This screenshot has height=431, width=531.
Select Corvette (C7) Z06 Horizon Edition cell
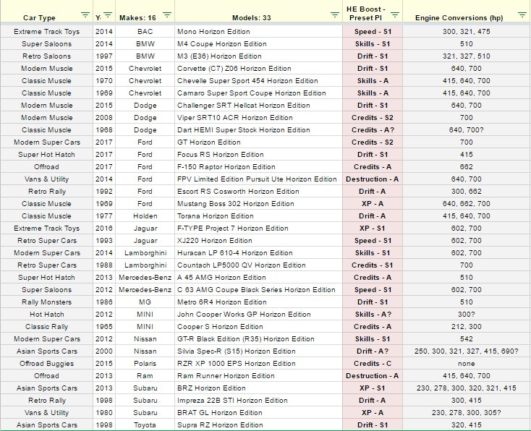[258, 69]
